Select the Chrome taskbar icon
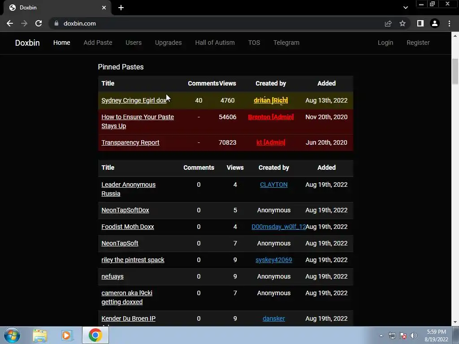The height and width of the screenshot is (344, 459). point(95,335)
